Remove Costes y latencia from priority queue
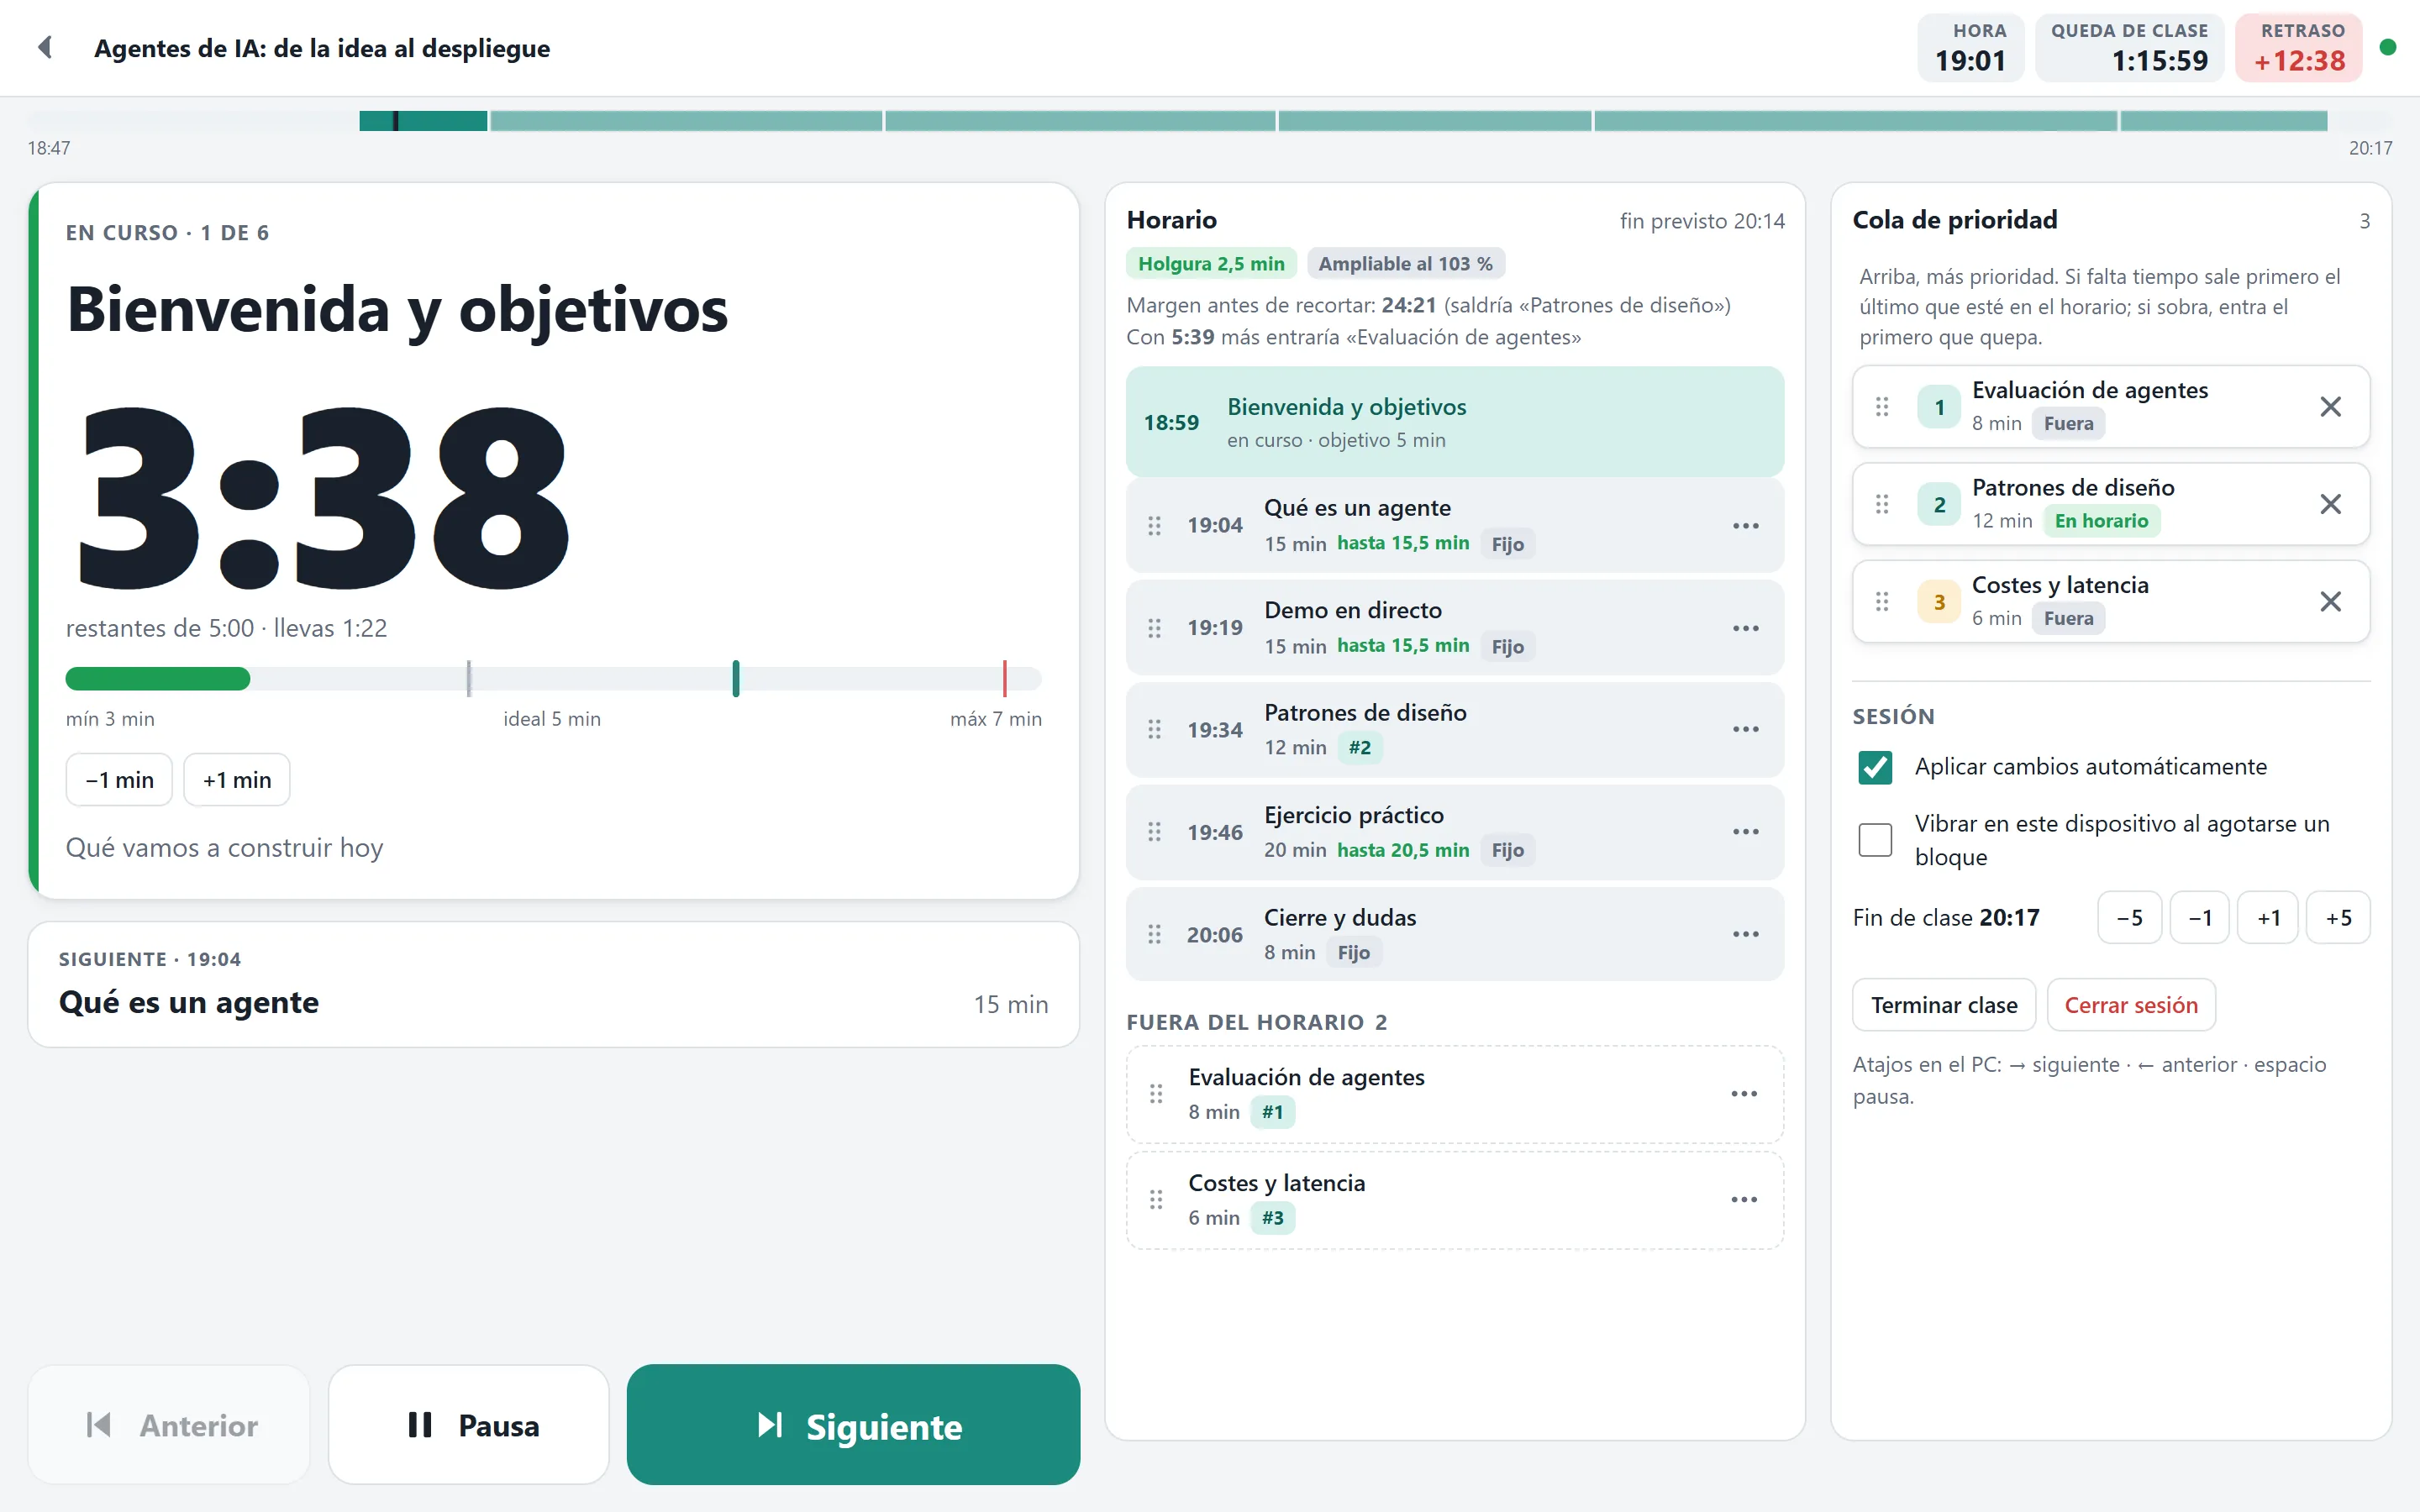The image size is (2420, 1512). pos(2330,602)
